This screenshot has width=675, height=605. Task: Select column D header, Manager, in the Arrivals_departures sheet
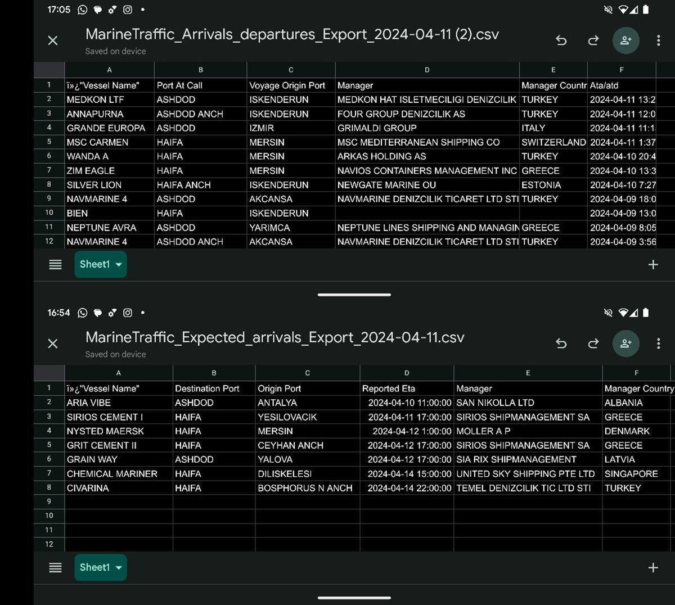point(427,70)
